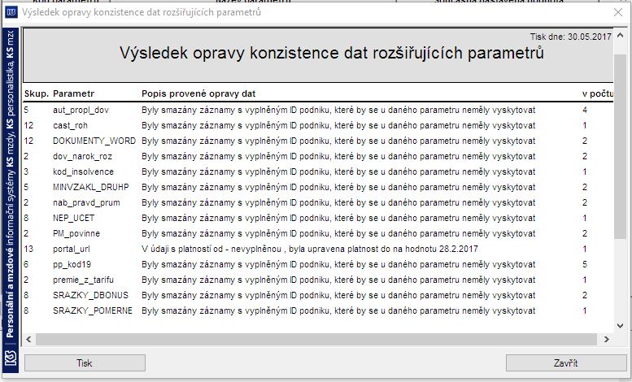Click the KS application icon in title bar

tap(11, 12)
